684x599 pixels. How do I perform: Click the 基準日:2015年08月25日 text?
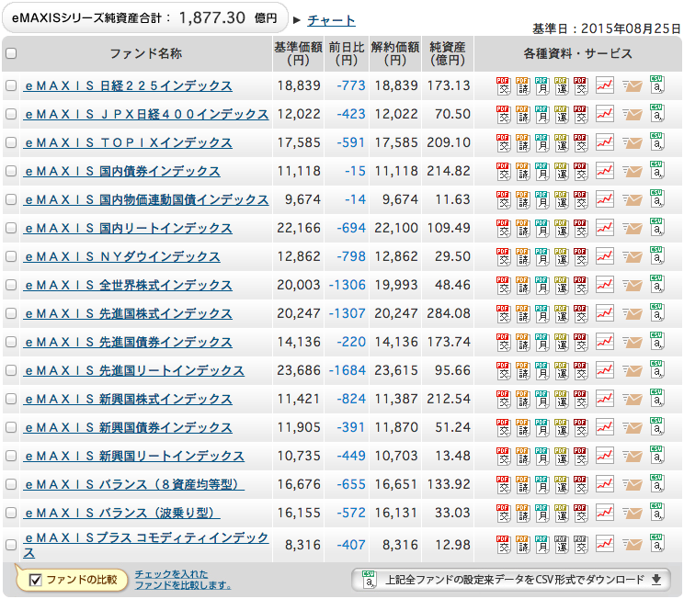[607, 28]
